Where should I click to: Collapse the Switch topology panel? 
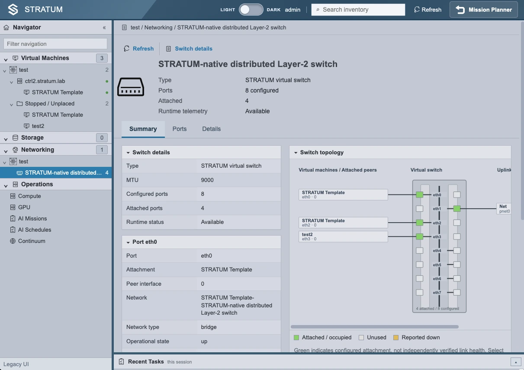(x=296, y=153)
